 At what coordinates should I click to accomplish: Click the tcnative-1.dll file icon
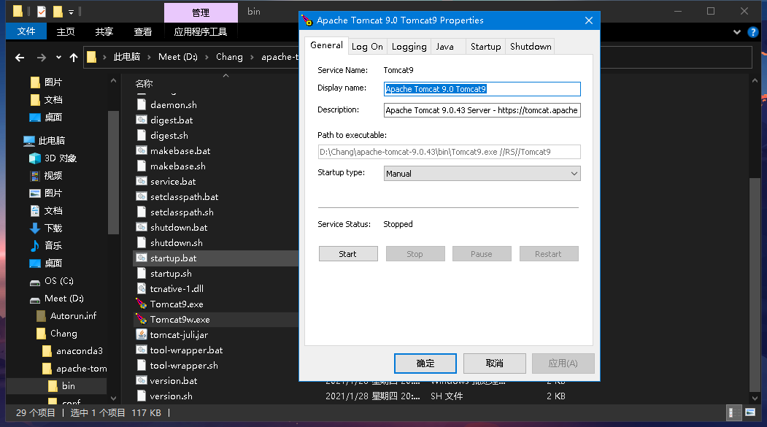tap(142, 288)
